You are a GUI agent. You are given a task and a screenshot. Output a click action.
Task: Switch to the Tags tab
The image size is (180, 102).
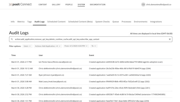[29, 22]
